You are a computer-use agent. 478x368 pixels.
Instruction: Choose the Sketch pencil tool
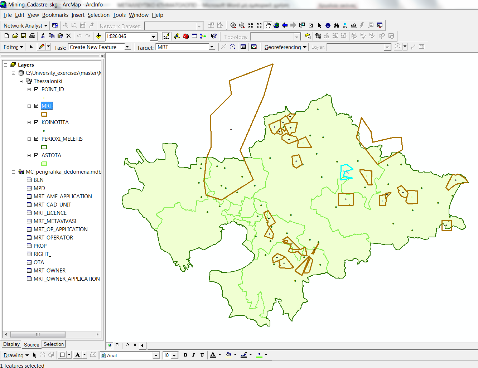[x=42, y=47]
